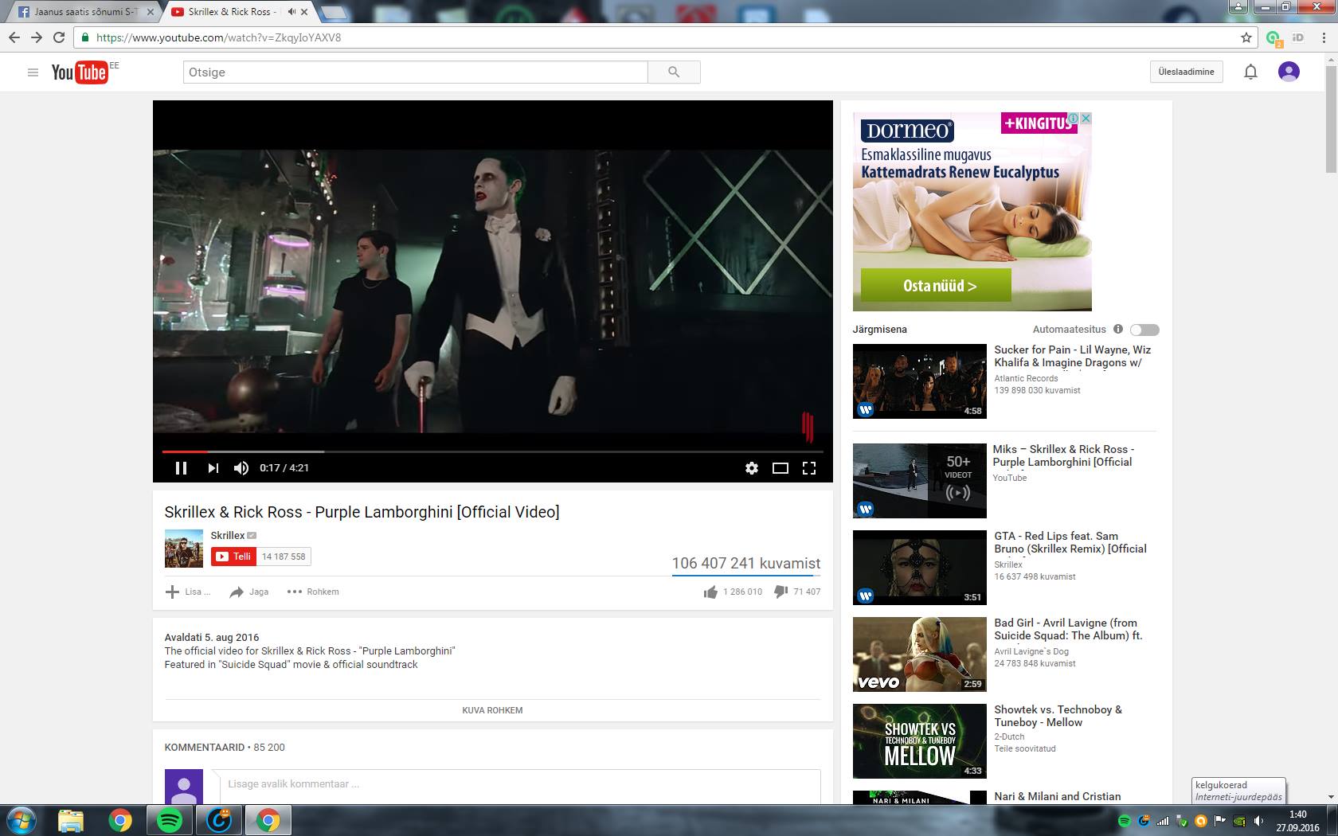Open the account avatar menu
Screen dimensions: 1338x836
(1289, 72)
